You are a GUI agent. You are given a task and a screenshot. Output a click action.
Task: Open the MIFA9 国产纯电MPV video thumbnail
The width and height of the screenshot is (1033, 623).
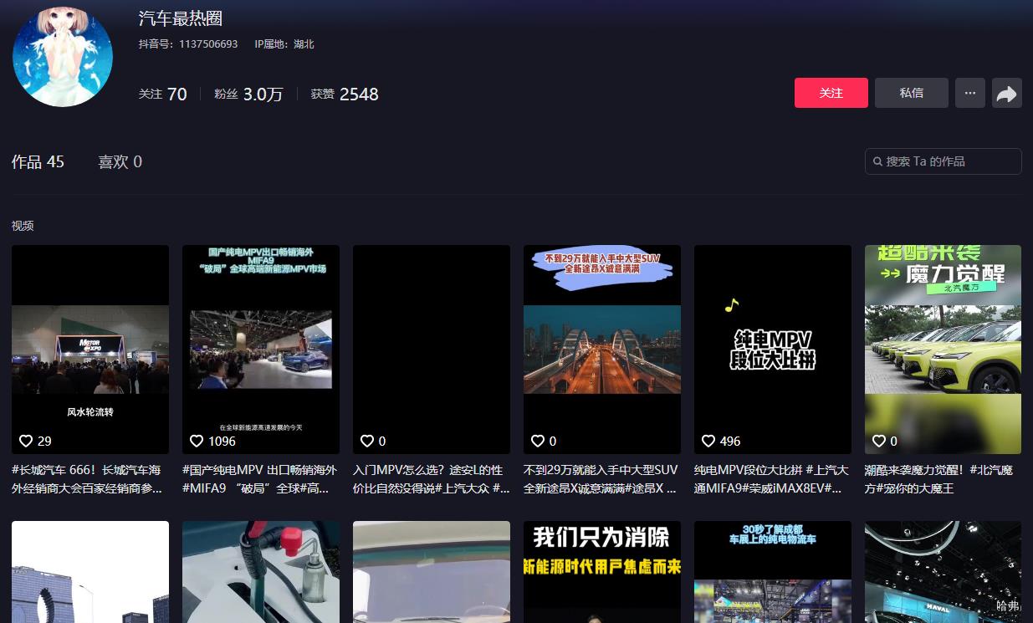(261, 350)
